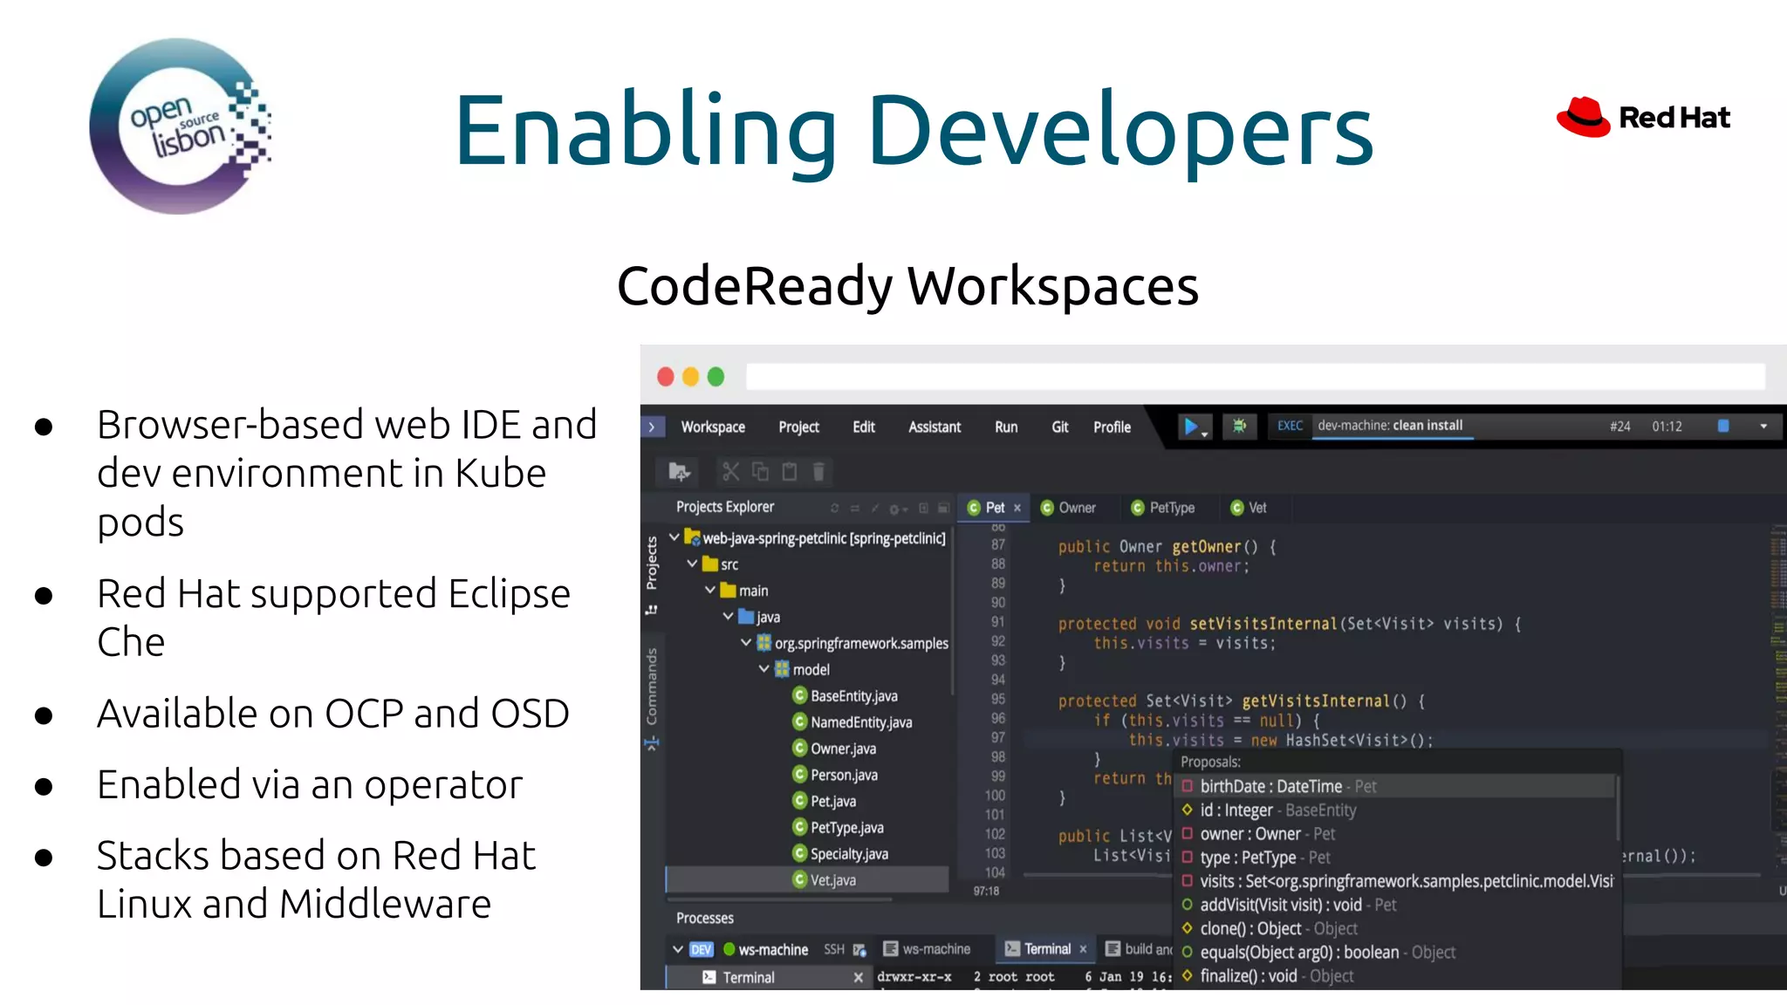Choose birthDate : DateTime proposal
Viewport: 1787px width, 1005px height.
coord(1396,786)
